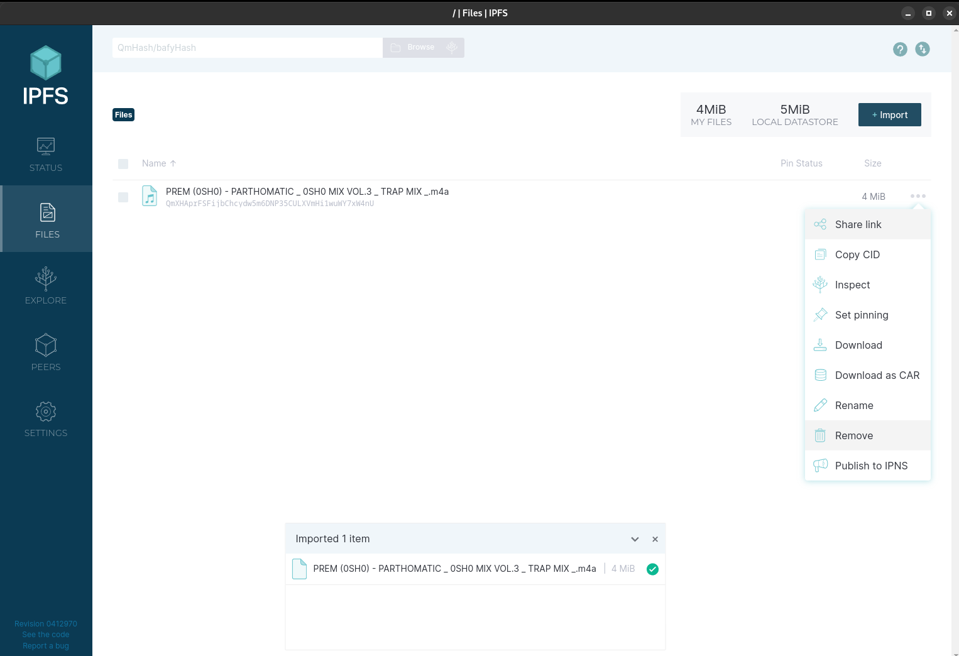Viewport: 959px width, 656px height.
Task: Click the 4MiB My Files stat
Action: click(711, 115)
